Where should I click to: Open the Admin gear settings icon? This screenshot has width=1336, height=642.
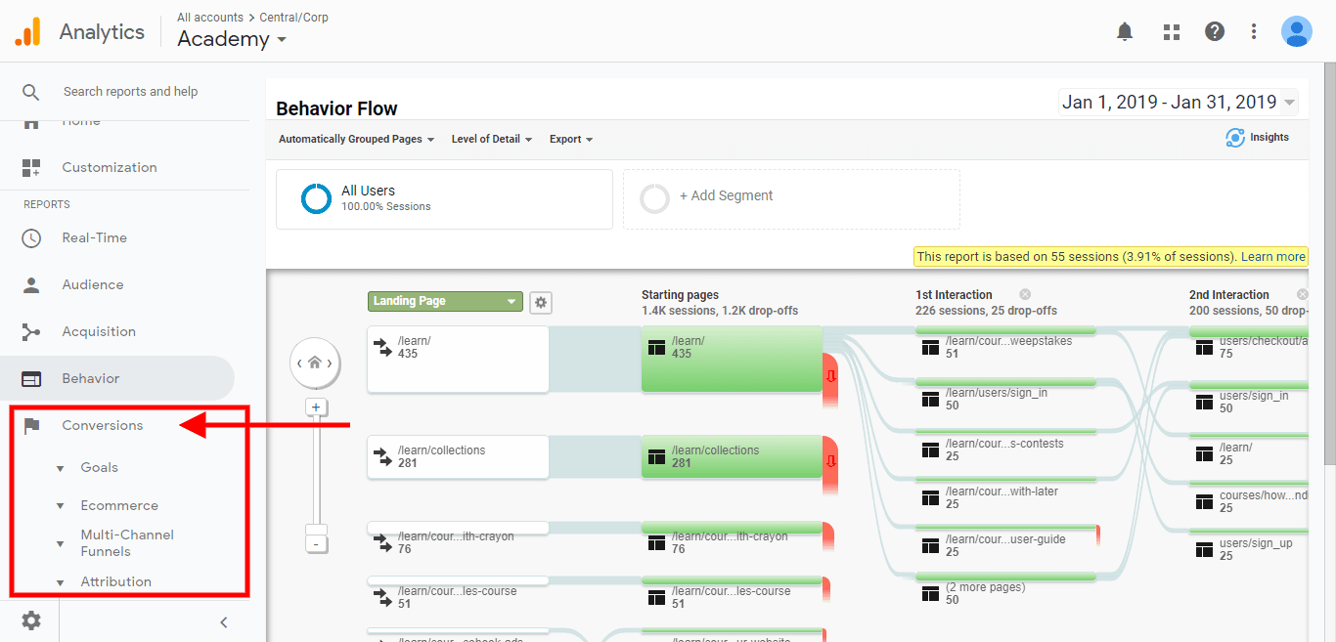coord(31,621)
